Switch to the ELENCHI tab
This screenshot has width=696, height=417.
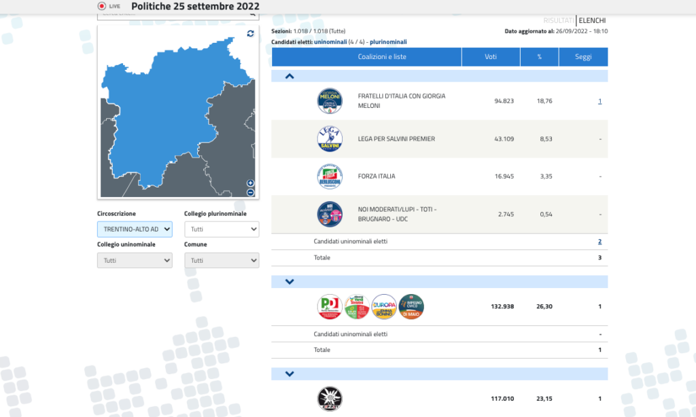click(592, 20)
